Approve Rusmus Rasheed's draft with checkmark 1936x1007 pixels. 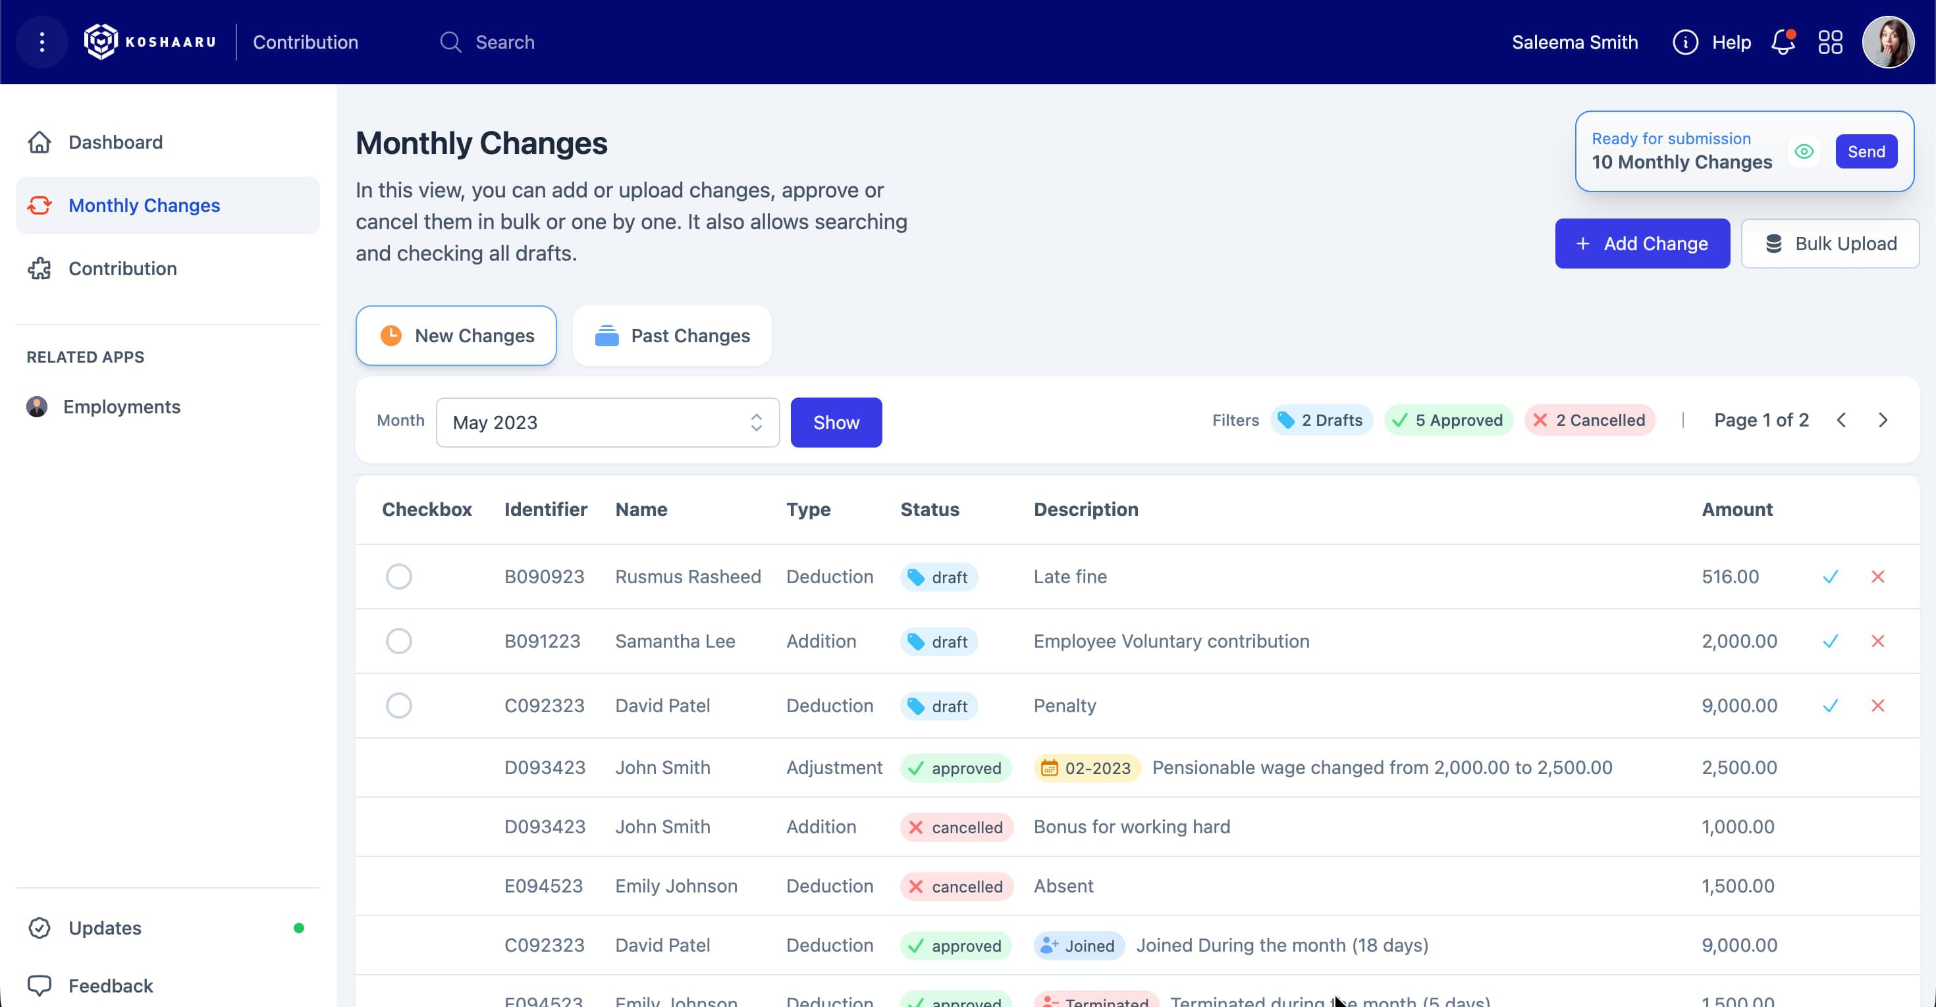[x=1830, y=577]
